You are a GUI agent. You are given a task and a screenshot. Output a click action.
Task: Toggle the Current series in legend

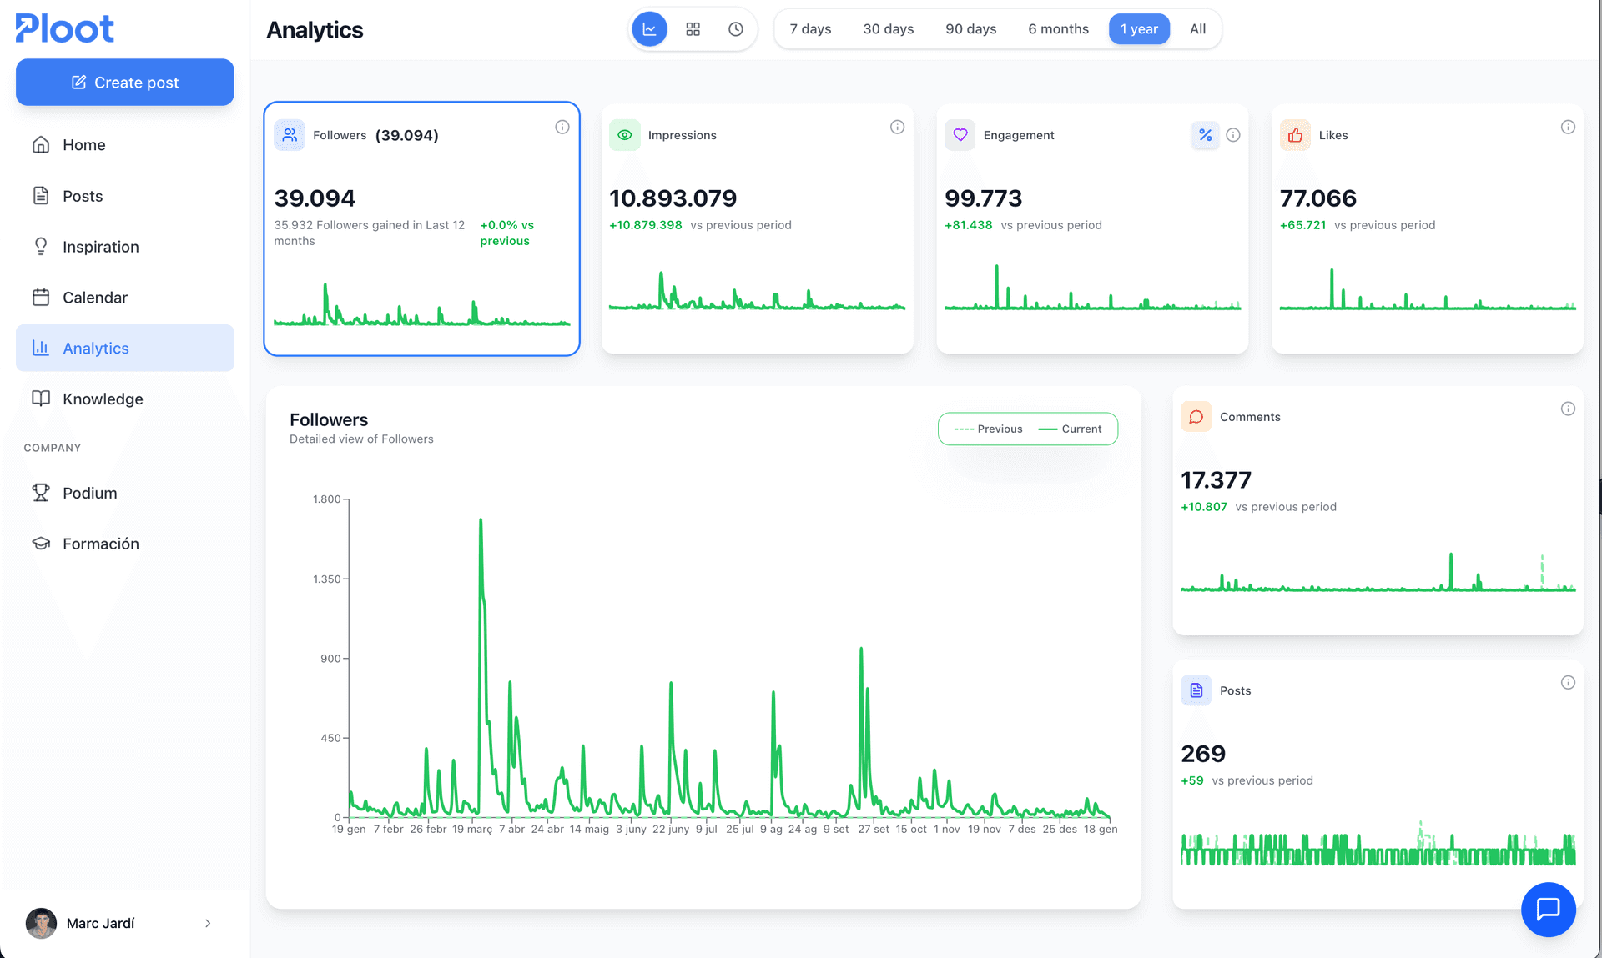[1071, 429]
